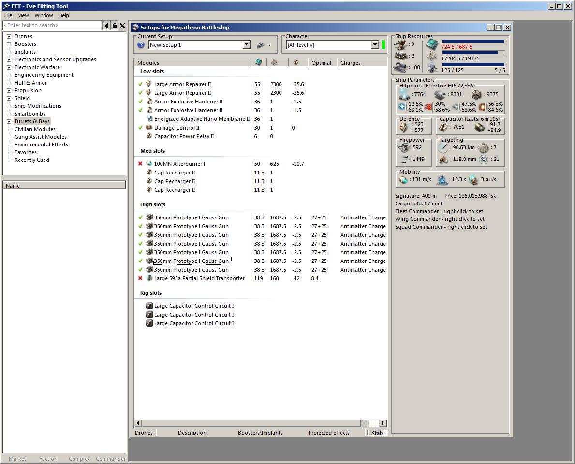Image resolution: width=575 pixels, height=464 pixels.
Task: Click the powergrid usage bar above 17204.5 / 19375
Action: coord(473,53)
